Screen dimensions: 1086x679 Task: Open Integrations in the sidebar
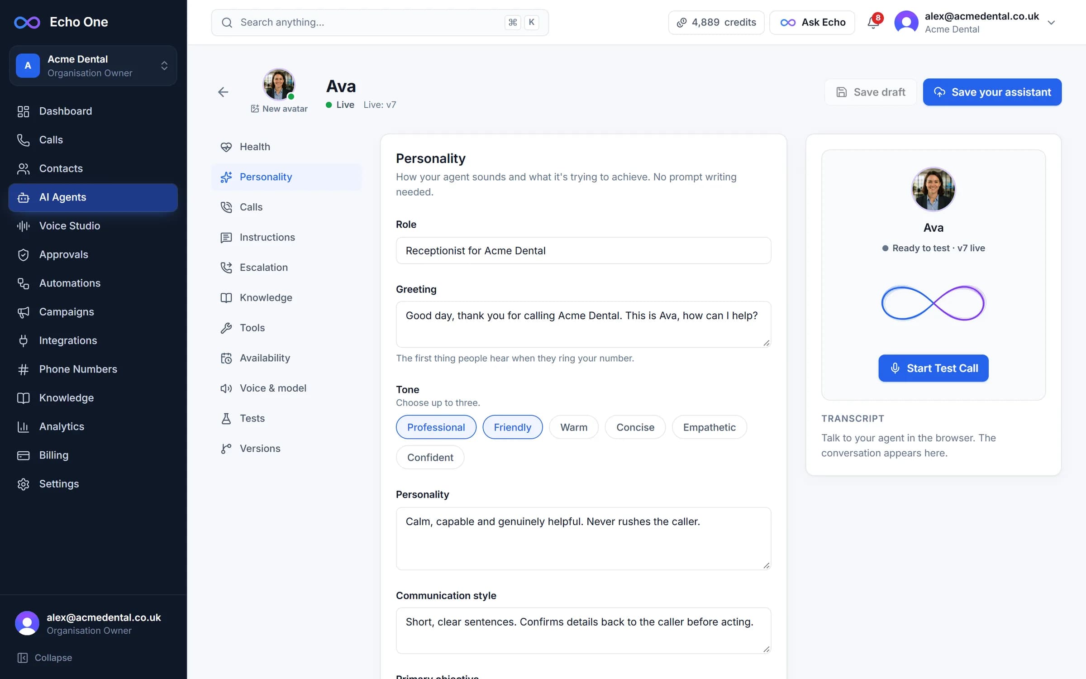tap(93, 340)
